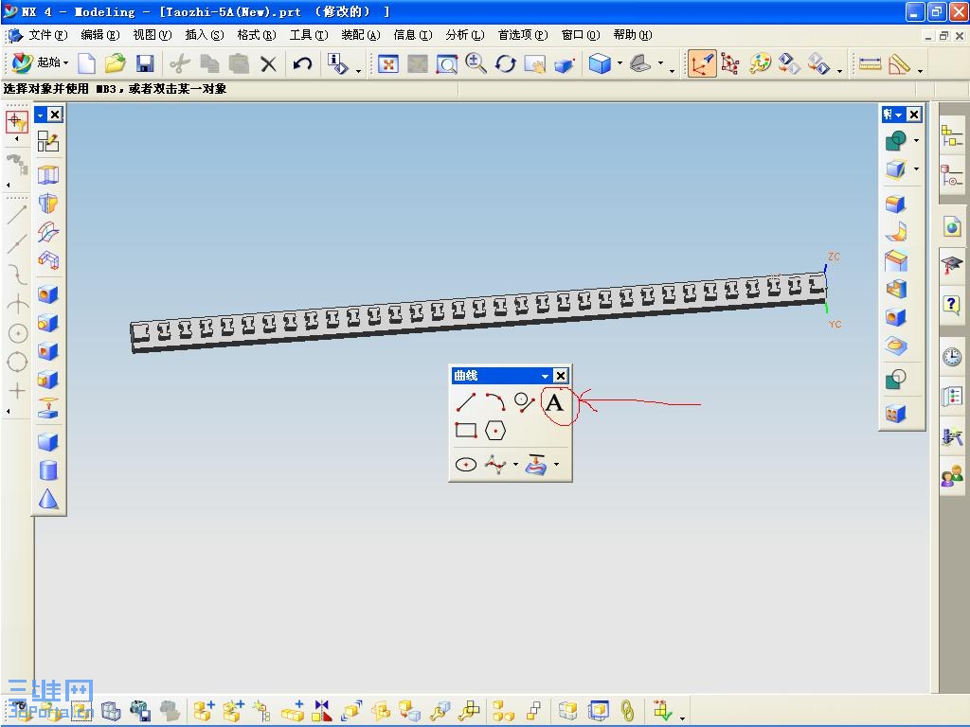This screenshot has height=727, width=970.
Task: Click the Revolve icon in left toolbar
Action: coord(48,204)
